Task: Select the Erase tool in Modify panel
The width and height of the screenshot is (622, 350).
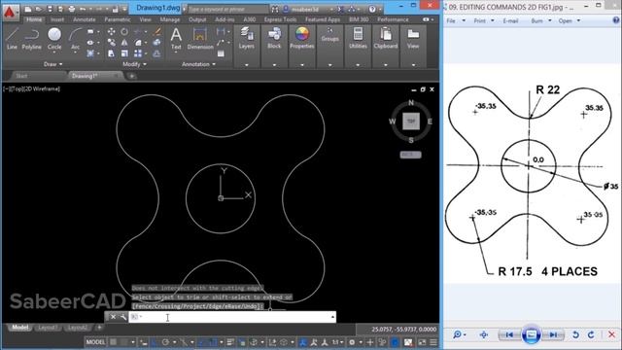Action: click(157, 32)
